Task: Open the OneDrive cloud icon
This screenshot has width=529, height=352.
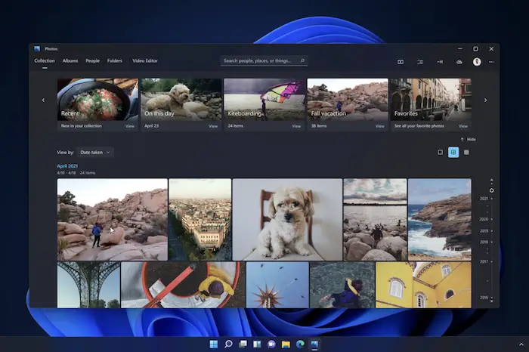Action: point(459,61)
